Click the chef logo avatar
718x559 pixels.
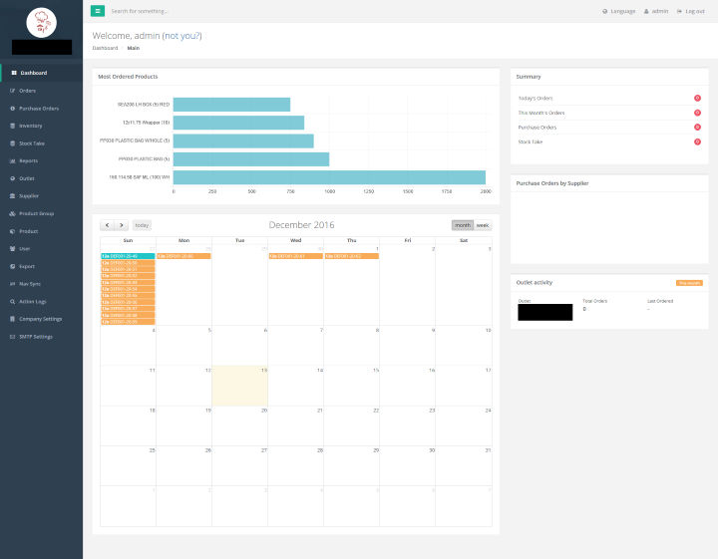click(41, 21)
